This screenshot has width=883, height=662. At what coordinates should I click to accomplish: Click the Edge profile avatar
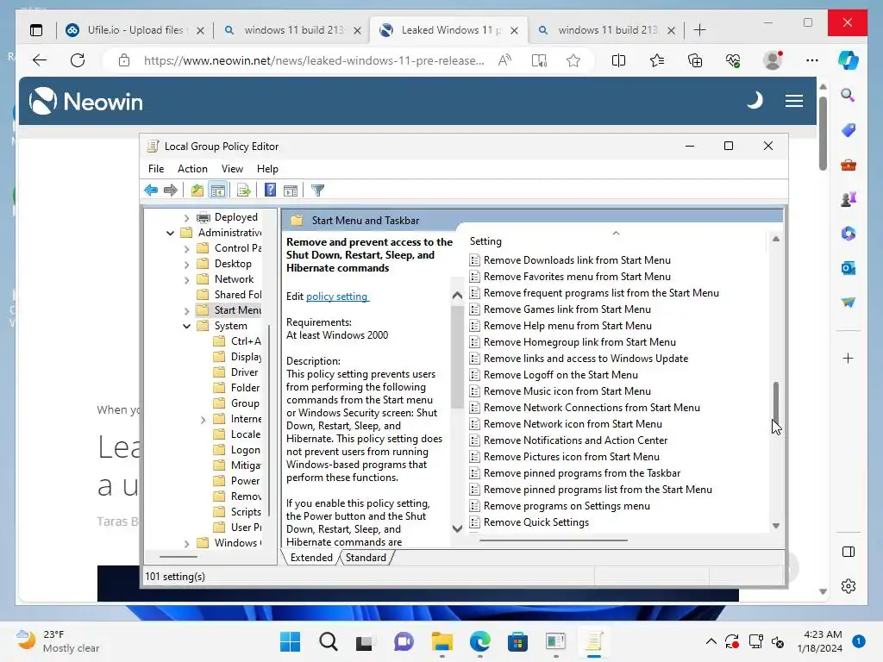(773, 60)
